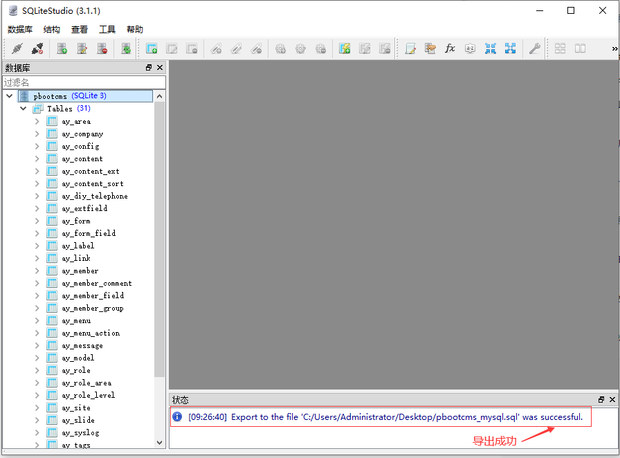This screenshot has height=458, width=620.
Task: Expand the ay_form table node
Action: click(37, 221)
